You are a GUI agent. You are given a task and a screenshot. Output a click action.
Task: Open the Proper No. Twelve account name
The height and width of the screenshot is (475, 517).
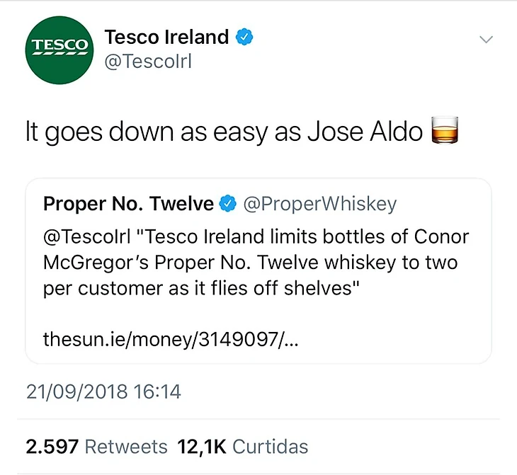coord(128,205)
